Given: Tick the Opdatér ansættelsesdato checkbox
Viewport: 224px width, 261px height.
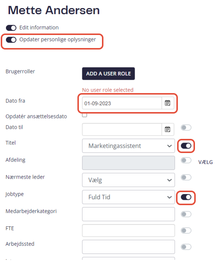Looking at the screenshot, I should [x=84, y=115].
